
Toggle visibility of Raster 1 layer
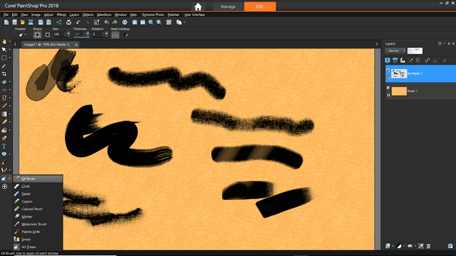pos(389,87)
